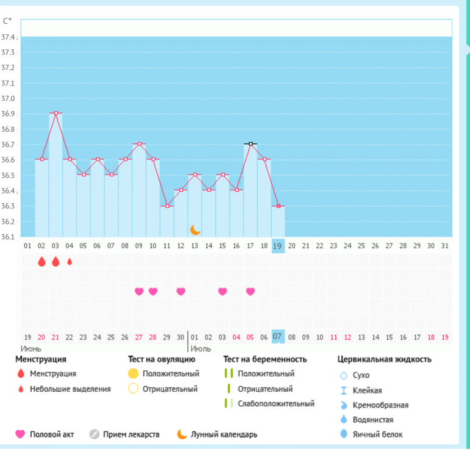Click the heart icon under cycle day 17

(x=250, y=292)
